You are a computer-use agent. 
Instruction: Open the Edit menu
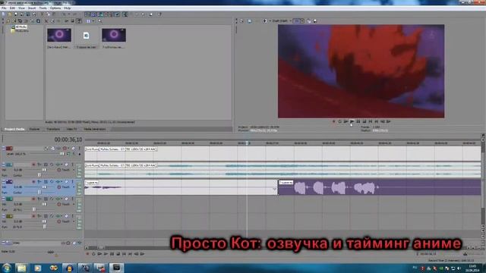pyautogui.click(x=12, y=8)
